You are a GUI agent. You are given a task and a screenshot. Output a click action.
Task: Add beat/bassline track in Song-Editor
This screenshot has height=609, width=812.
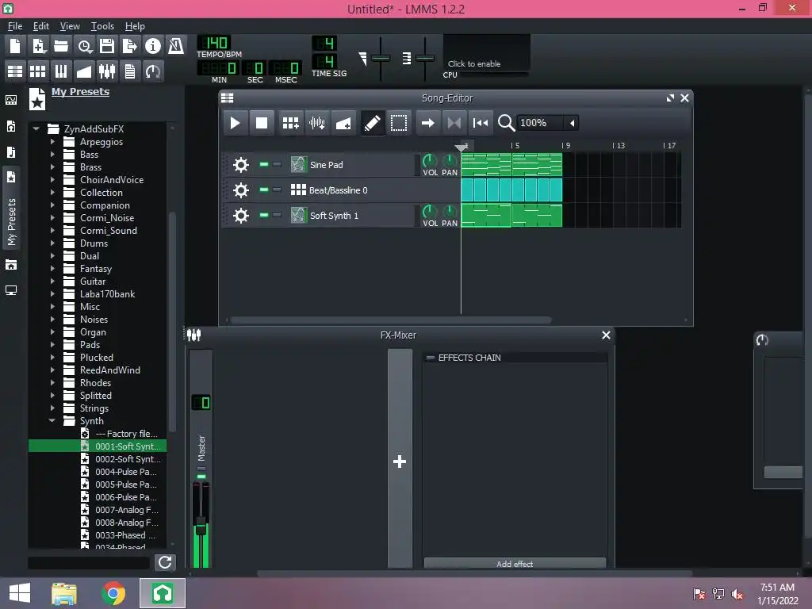pos(290,123)
